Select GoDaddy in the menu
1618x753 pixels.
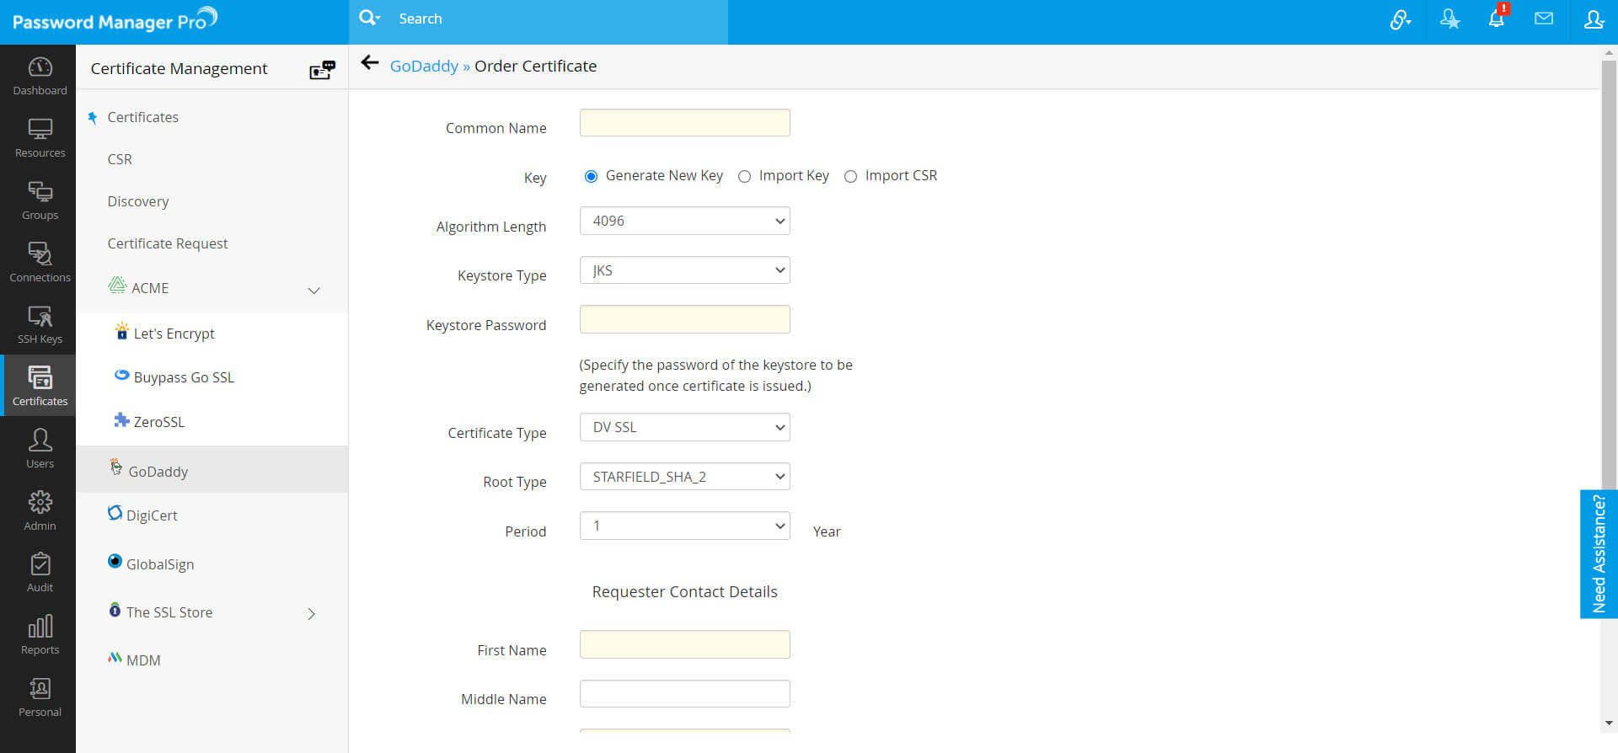(158, 471)
